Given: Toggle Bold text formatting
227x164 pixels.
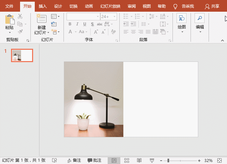Looking at the screenshot, I should coord(70,24).
